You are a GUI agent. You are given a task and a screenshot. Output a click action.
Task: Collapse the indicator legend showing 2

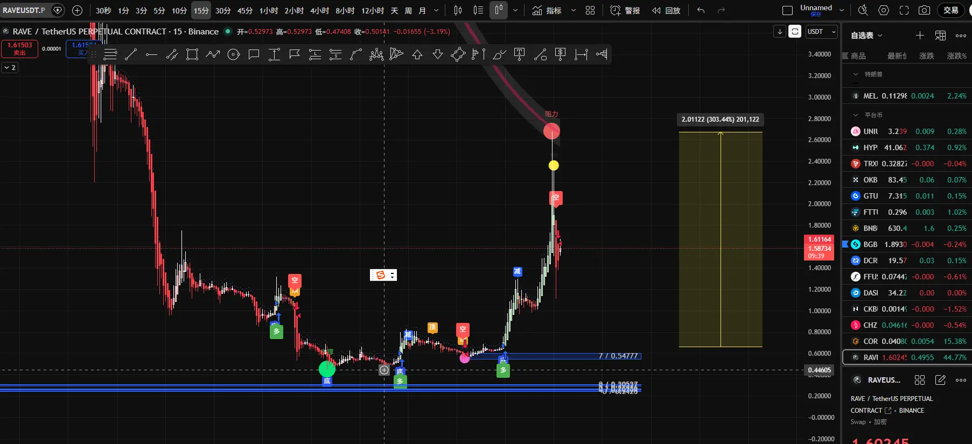(10, 67)
